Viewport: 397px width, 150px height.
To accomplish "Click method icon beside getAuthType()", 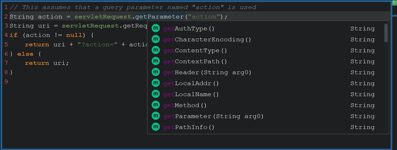I will (156, 28).
